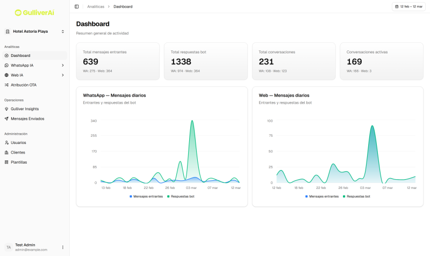Click the Analíticas breadcrumb link
Screen dimensions: 430x256
[96, 6]
